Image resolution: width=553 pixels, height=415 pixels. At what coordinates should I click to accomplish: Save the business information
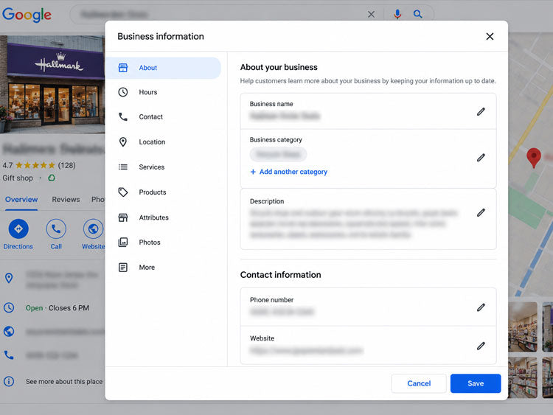[x=476, y=383]
